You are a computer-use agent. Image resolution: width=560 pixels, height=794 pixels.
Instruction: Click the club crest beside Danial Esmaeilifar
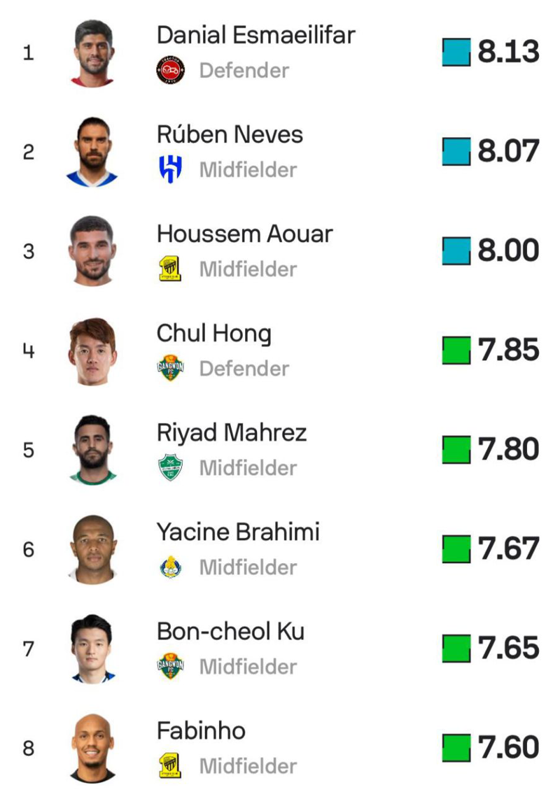[170, 71]
